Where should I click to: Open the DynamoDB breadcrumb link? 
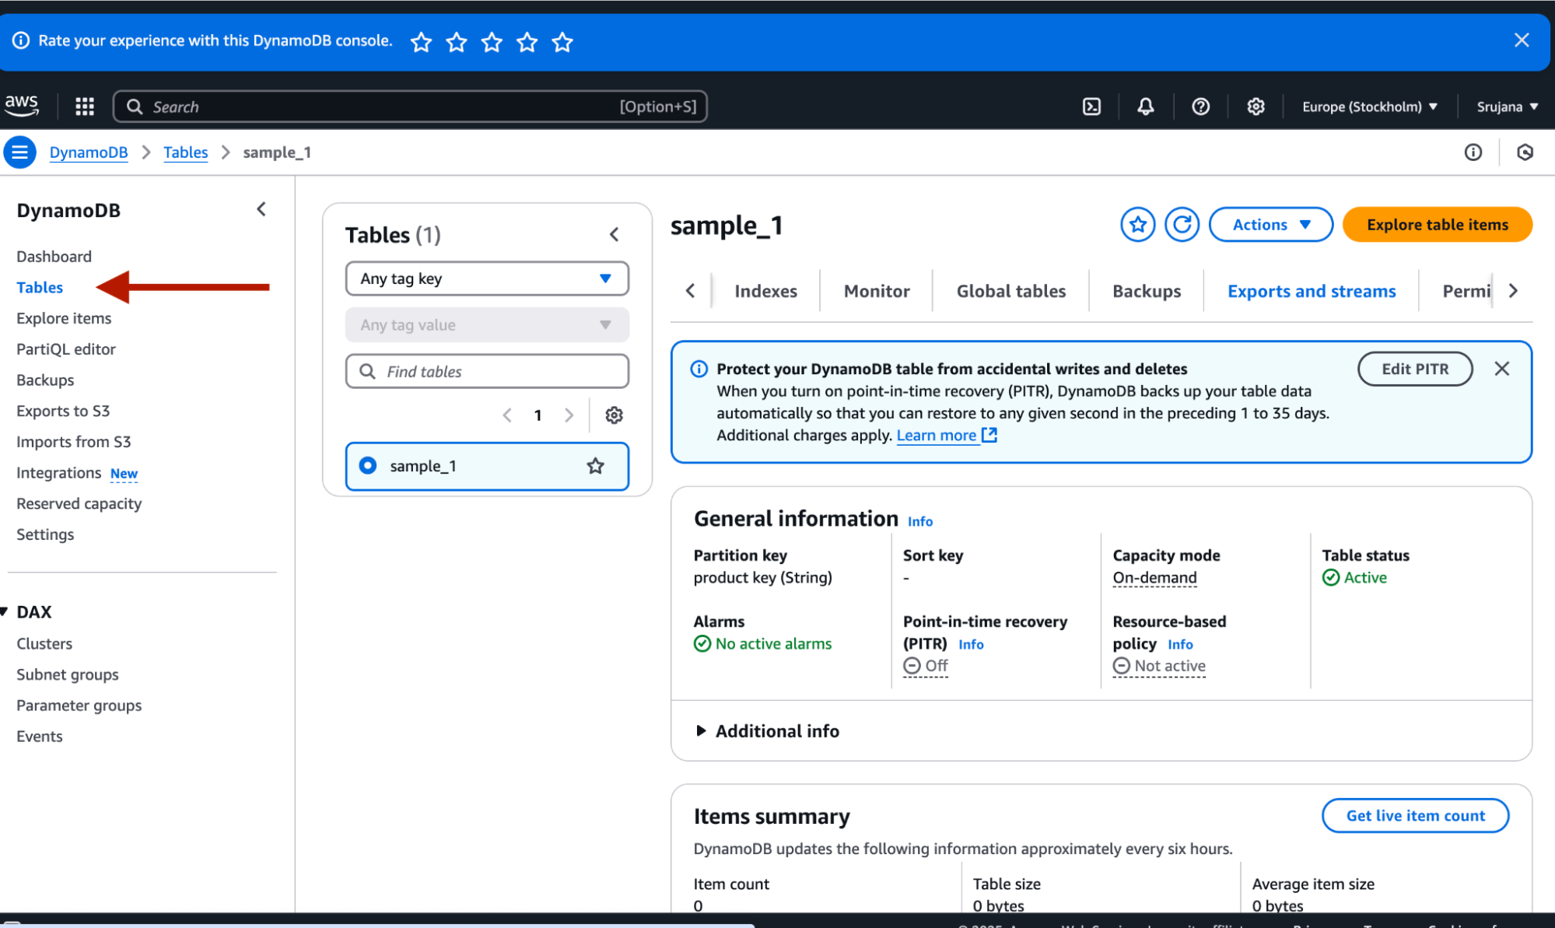tap(89, 152)
